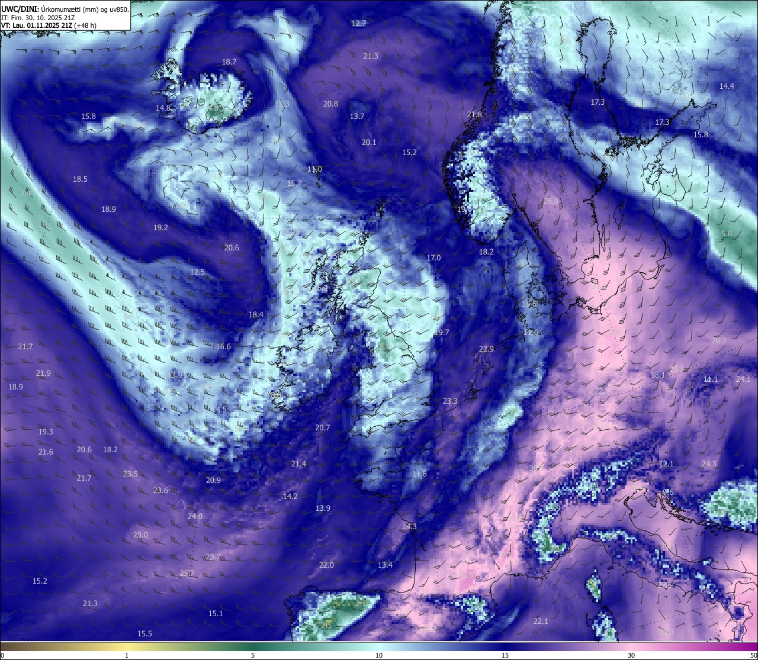Select the 22.0 value in Biscay
Viewport: 758px width, 660px height.
coord(326,565)
